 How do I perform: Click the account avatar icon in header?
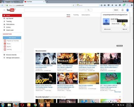click(127, 10)
